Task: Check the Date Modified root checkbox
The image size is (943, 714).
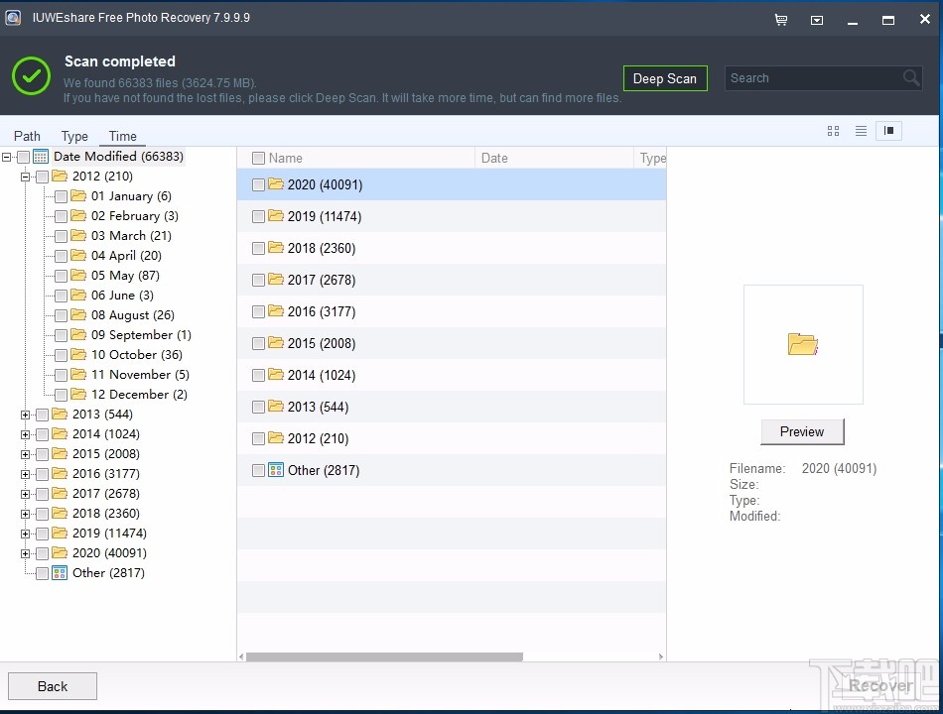Action: [24, 158]
